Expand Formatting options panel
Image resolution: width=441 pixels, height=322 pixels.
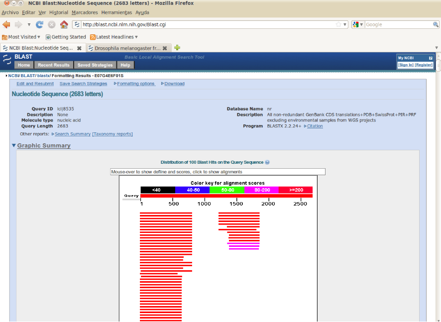click(x=135, y=84)
